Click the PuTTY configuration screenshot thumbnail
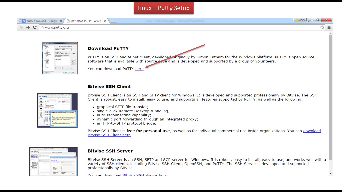 click(60, 58)
